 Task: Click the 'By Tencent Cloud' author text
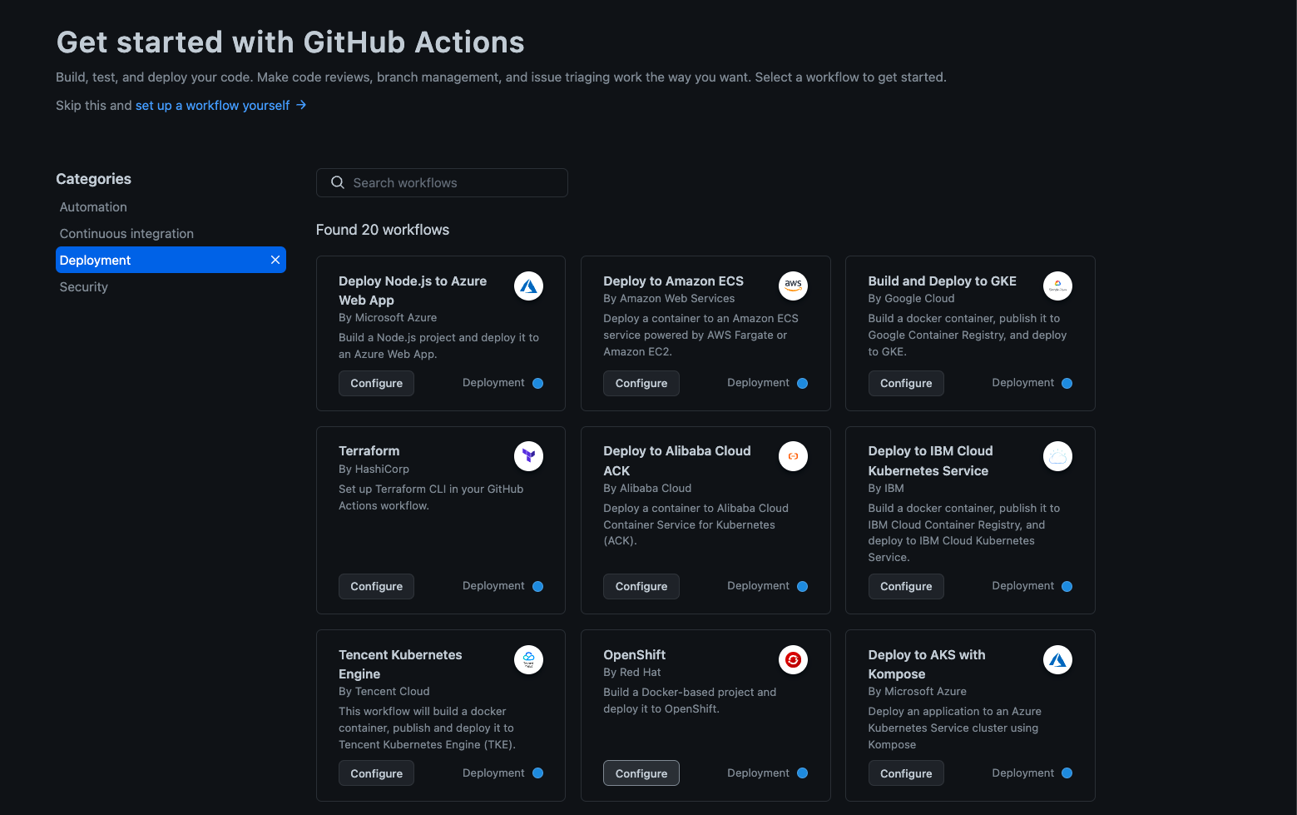coord(384,692)
